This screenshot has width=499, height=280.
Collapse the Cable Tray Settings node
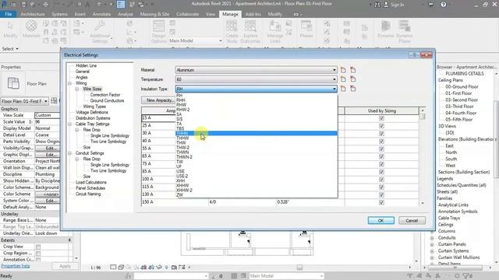click(69, 124)
